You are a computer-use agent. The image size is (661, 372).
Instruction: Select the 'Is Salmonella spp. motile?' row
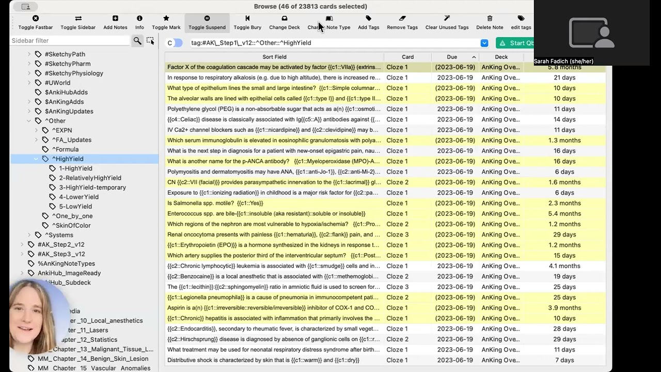385,203
